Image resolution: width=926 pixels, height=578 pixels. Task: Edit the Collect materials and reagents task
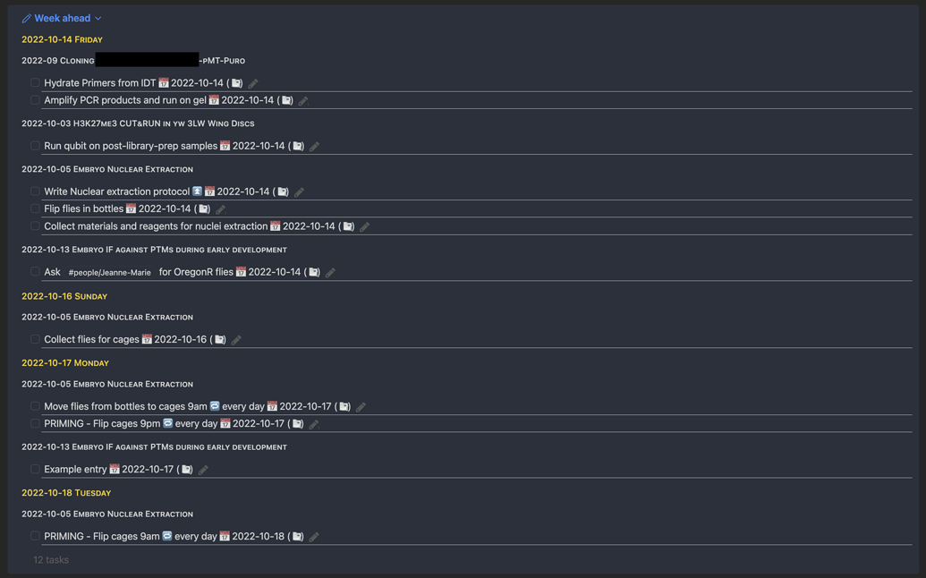pos(365,227)
